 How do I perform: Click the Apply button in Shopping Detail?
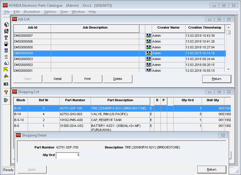click(x=32, y=169)
